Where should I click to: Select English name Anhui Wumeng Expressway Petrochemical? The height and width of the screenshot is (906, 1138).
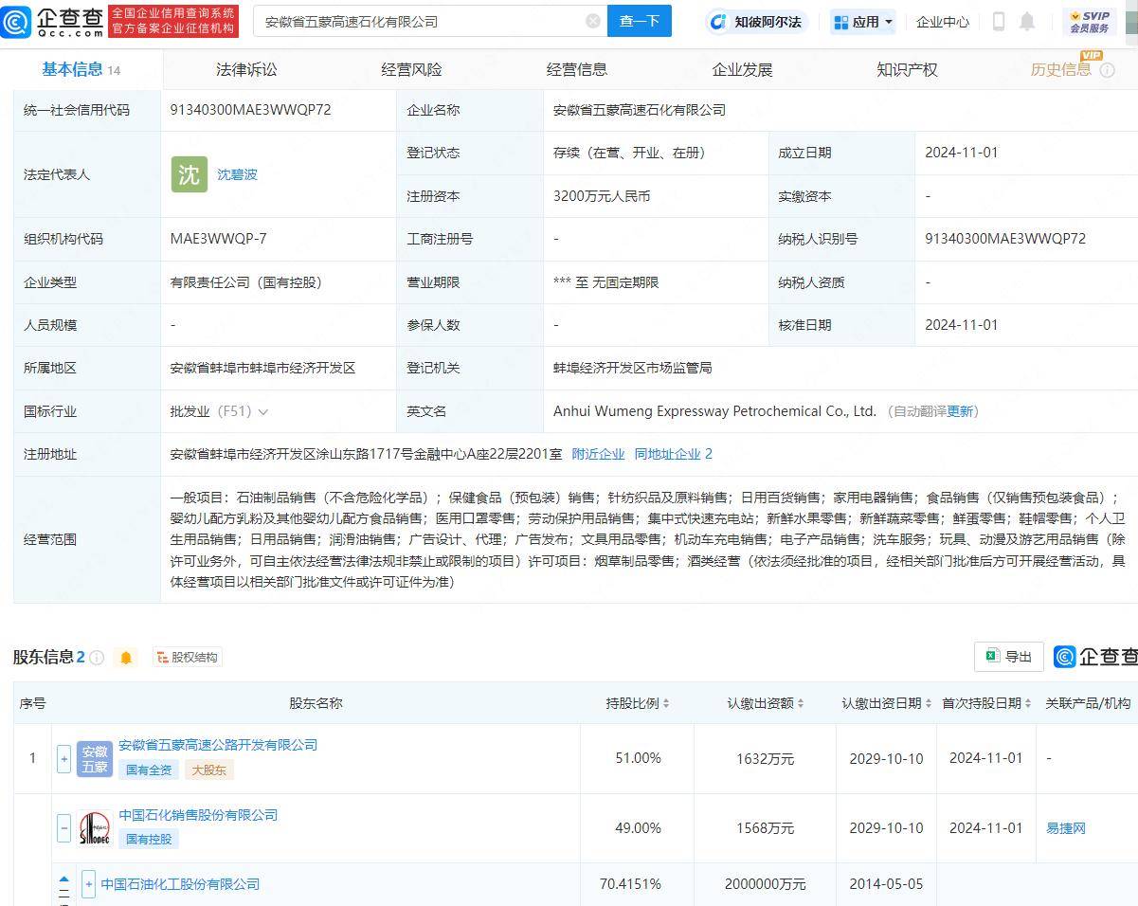[714, 411]
